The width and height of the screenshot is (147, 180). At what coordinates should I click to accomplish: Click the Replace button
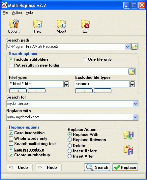click(125, 167)
